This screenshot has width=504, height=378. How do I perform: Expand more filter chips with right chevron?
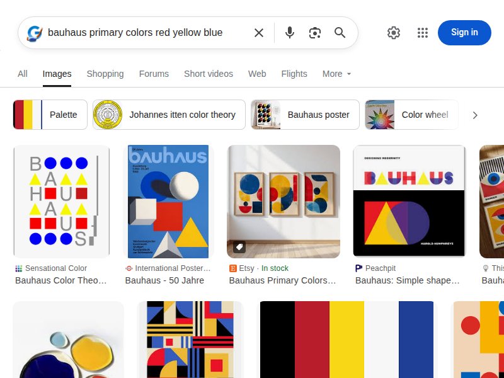476,115
